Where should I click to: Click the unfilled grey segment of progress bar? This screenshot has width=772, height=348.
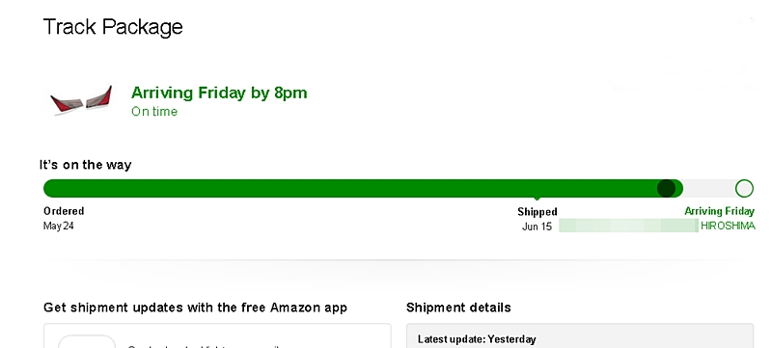pos(709,188)
